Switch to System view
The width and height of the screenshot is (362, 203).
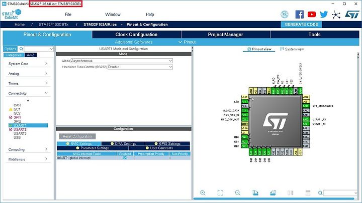(x=292, y=49)
